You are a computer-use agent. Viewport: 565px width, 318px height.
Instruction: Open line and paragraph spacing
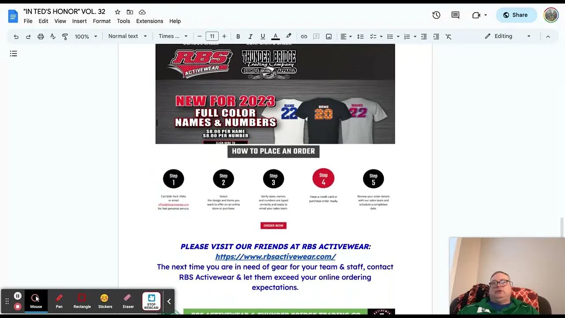point(360,37)
